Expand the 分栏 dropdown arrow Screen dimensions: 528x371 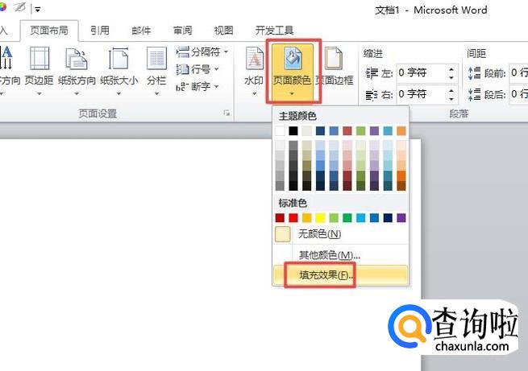pos(156,94)
